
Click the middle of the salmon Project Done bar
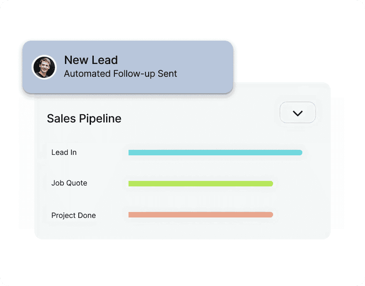pyautogui.click(x=200, y=215)
